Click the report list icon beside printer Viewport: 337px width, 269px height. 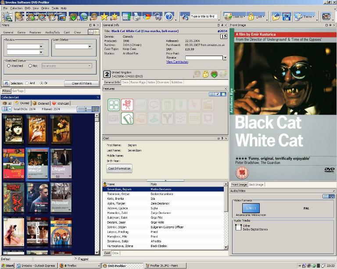tap(126, 17)
